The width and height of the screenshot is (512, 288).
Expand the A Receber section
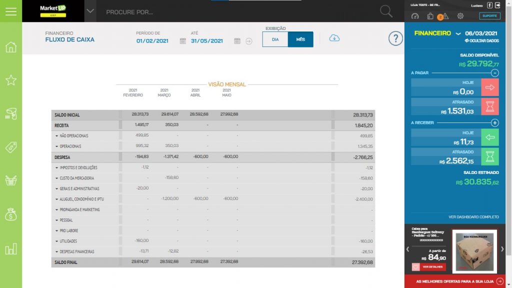[x=494, y=123]
